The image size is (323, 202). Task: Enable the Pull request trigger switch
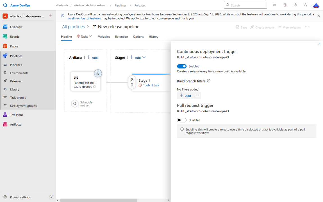(x=182, y=120)
